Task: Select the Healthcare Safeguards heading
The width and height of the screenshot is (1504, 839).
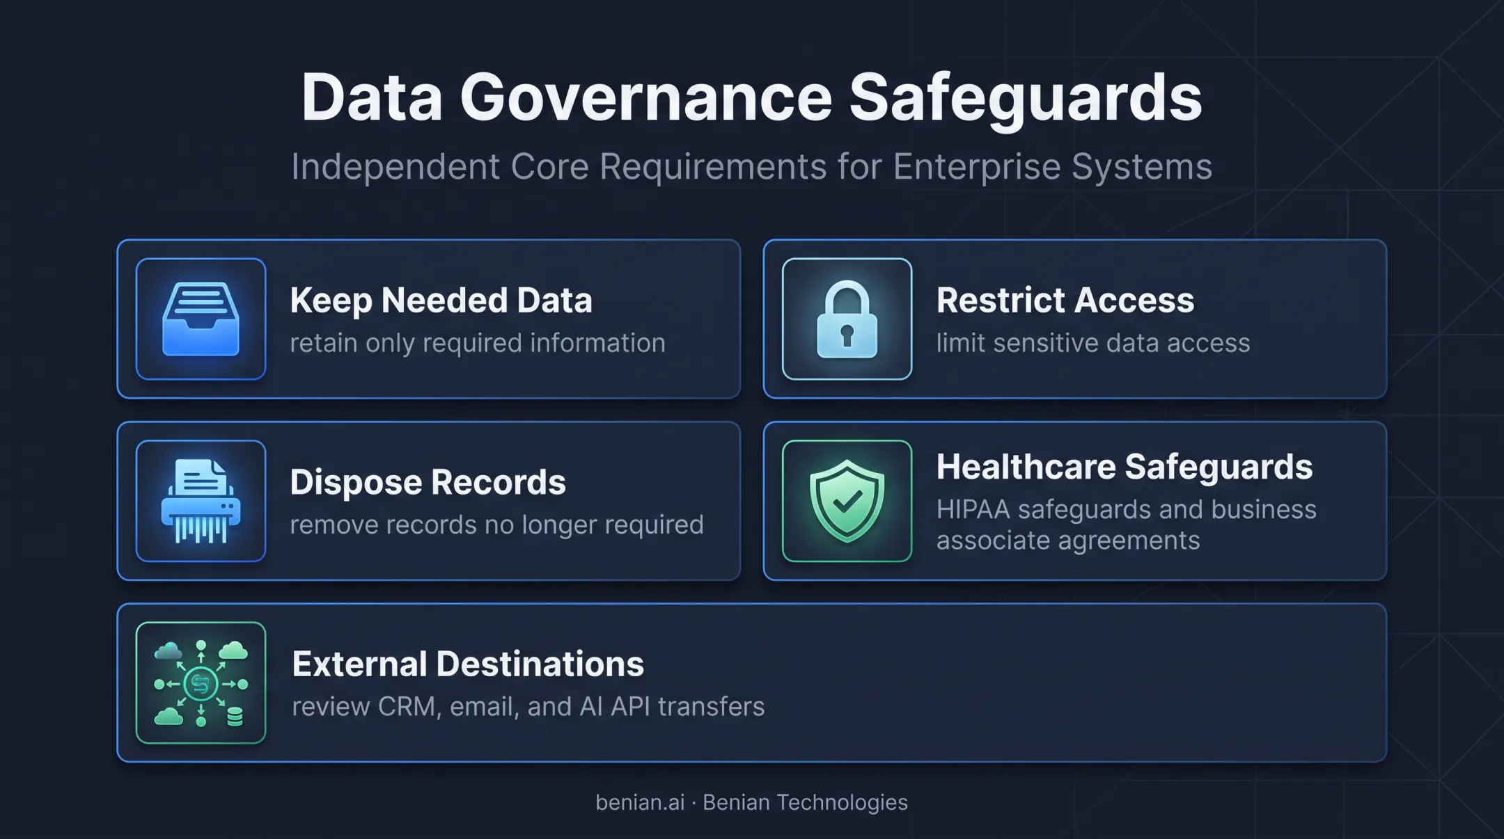Action: (1124, 467)
